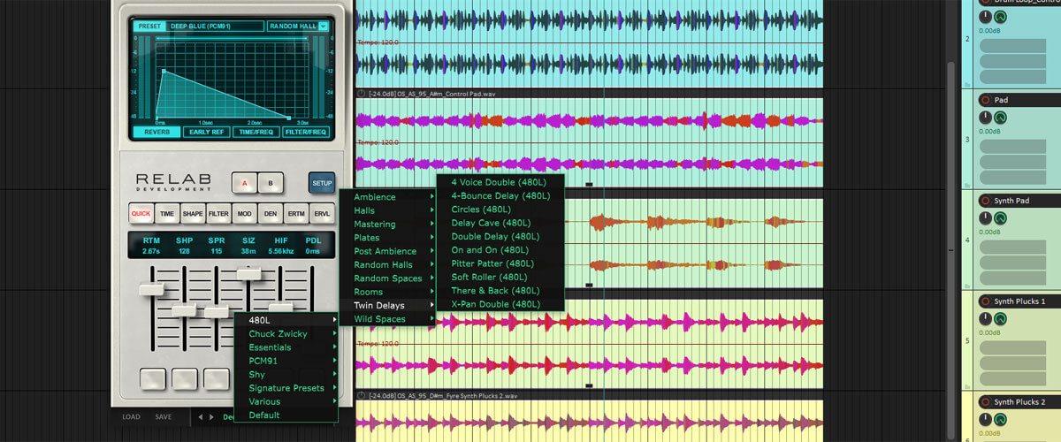Viewport: 1061px width, 442px height.
Task: Switch to the TIME/FREQ tab
Action: tap(256, 133)
